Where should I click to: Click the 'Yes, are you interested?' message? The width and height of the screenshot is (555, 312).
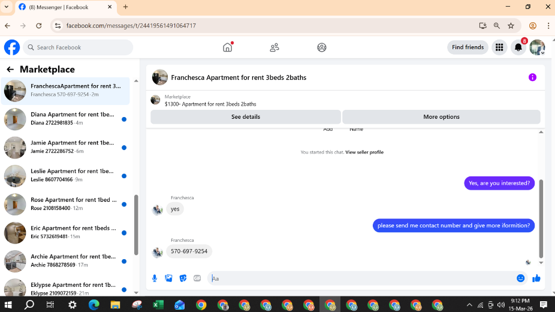click(499, 183)
